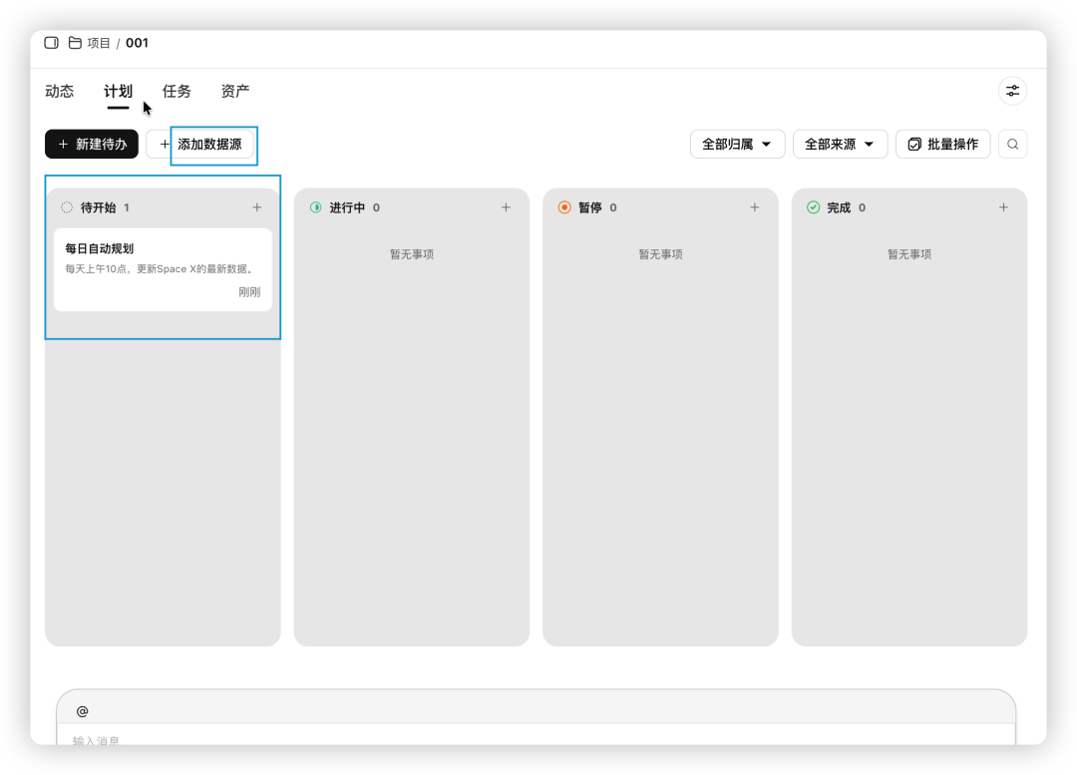This screenshot has width=1077, height=775.
Task: Select the 计划 tab
Action: point(118,91)
